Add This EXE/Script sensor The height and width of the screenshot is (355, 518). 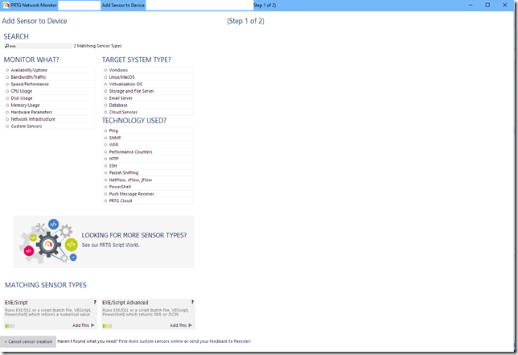tap(84, 325)
